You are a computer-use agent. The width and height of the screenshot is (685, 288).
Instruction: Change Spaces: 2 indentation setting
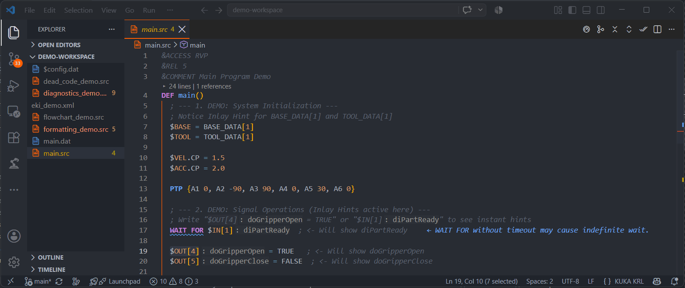(x=540, y=281)
